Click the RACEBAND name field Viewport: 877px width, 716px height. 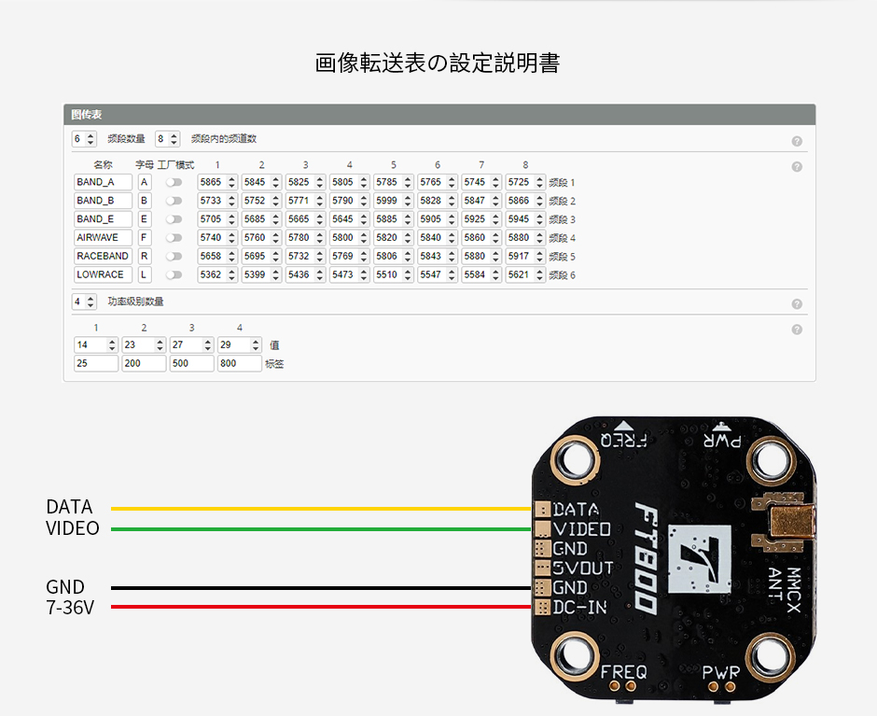103,257
